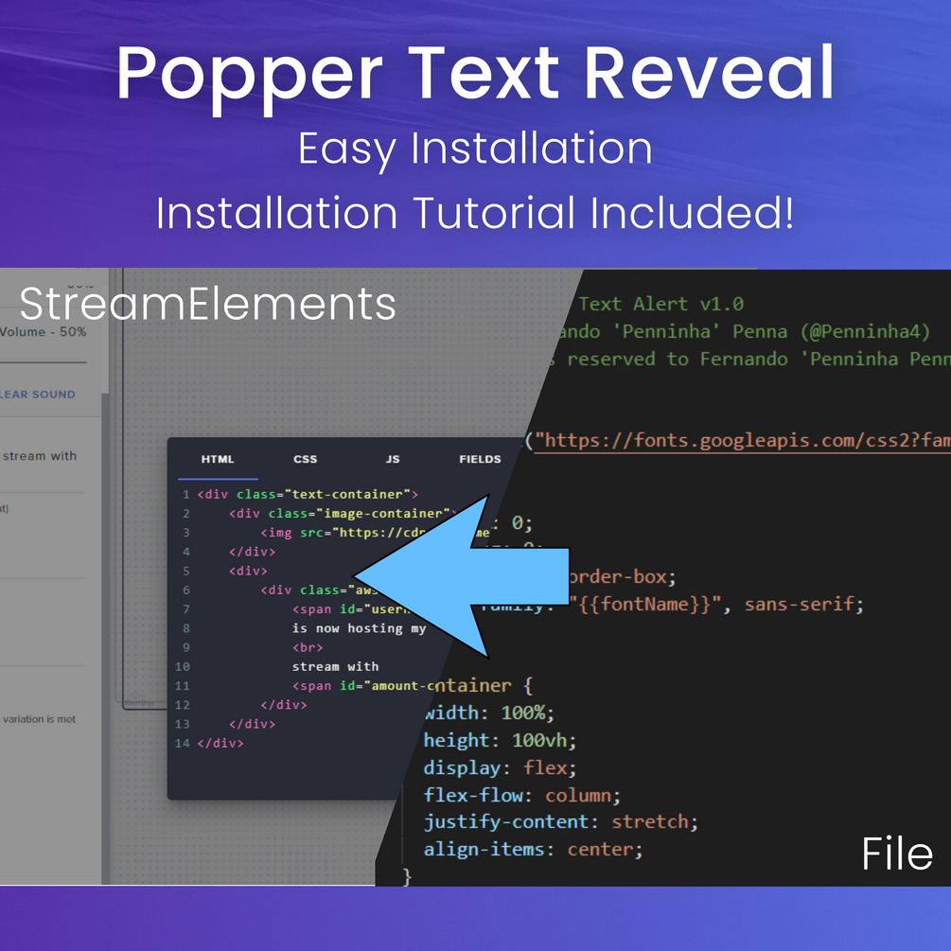
Task: Click the volume slider track under Volume - 50%
Action: point(44,362)
